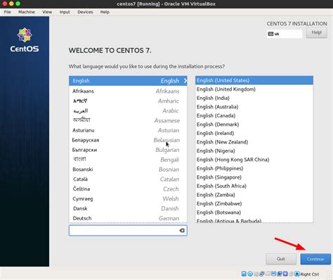The image size is (333, 280).
Task: Open the File menu
Action: [7, 12]
